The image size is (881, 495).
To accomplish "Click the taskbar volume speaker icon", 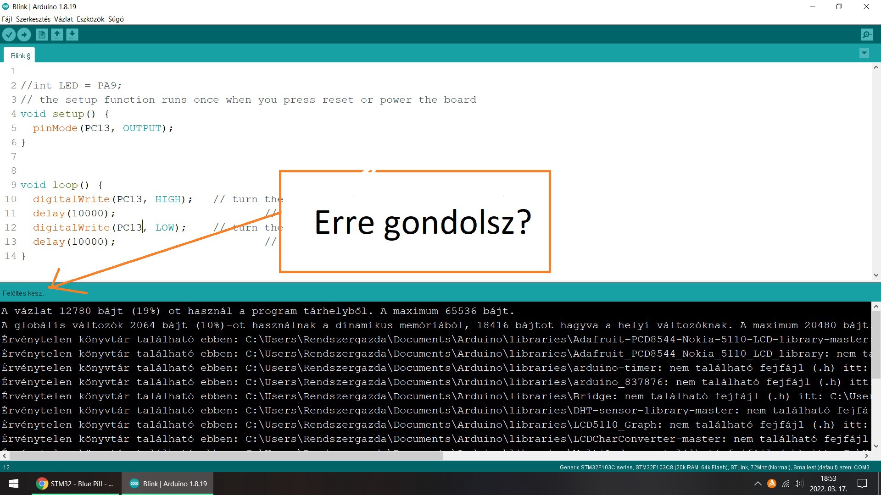I will [x=799, y=484].
